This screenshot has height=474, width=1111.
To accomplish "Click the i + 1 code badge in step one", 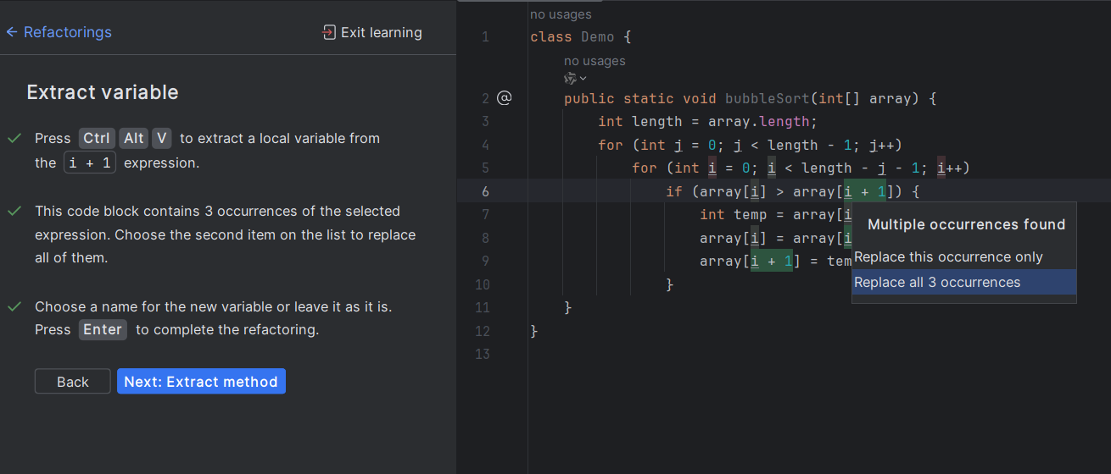I will pyautogui.click(x=90, y=163).
